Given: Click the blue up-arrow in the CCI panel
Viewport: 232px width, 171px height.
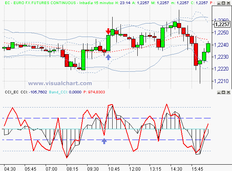Looking at the screenshot, I should click(104, 141).
